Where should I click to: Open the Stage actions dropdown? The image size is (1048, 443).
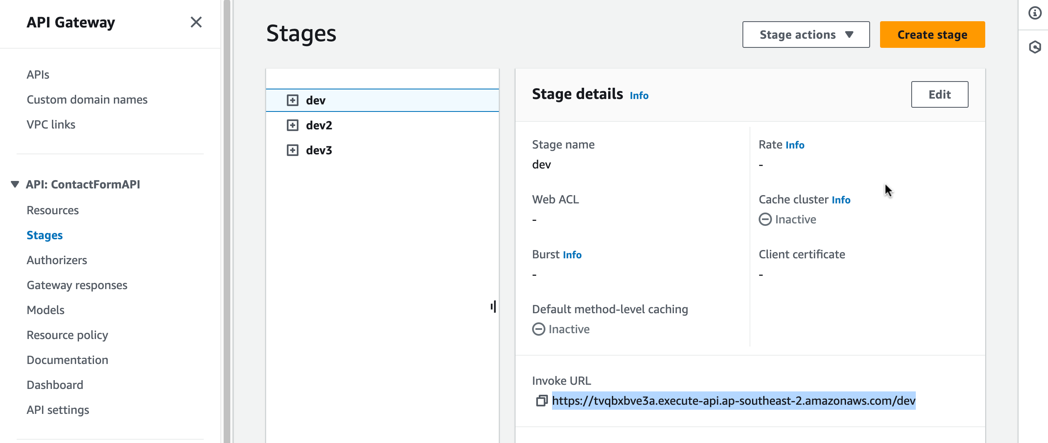806,35
